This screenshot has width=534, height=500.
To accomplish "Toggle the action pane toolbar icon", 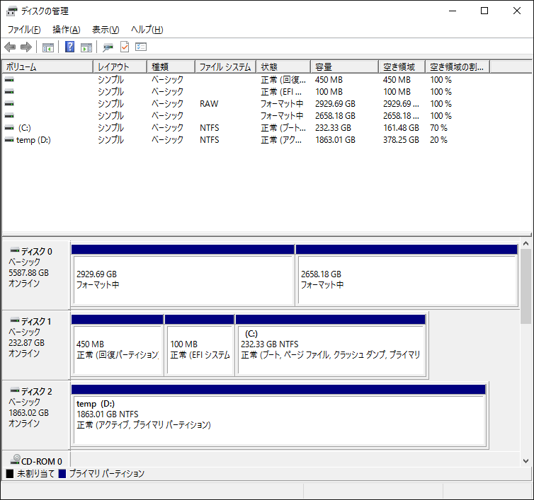I will pos(86,47).
